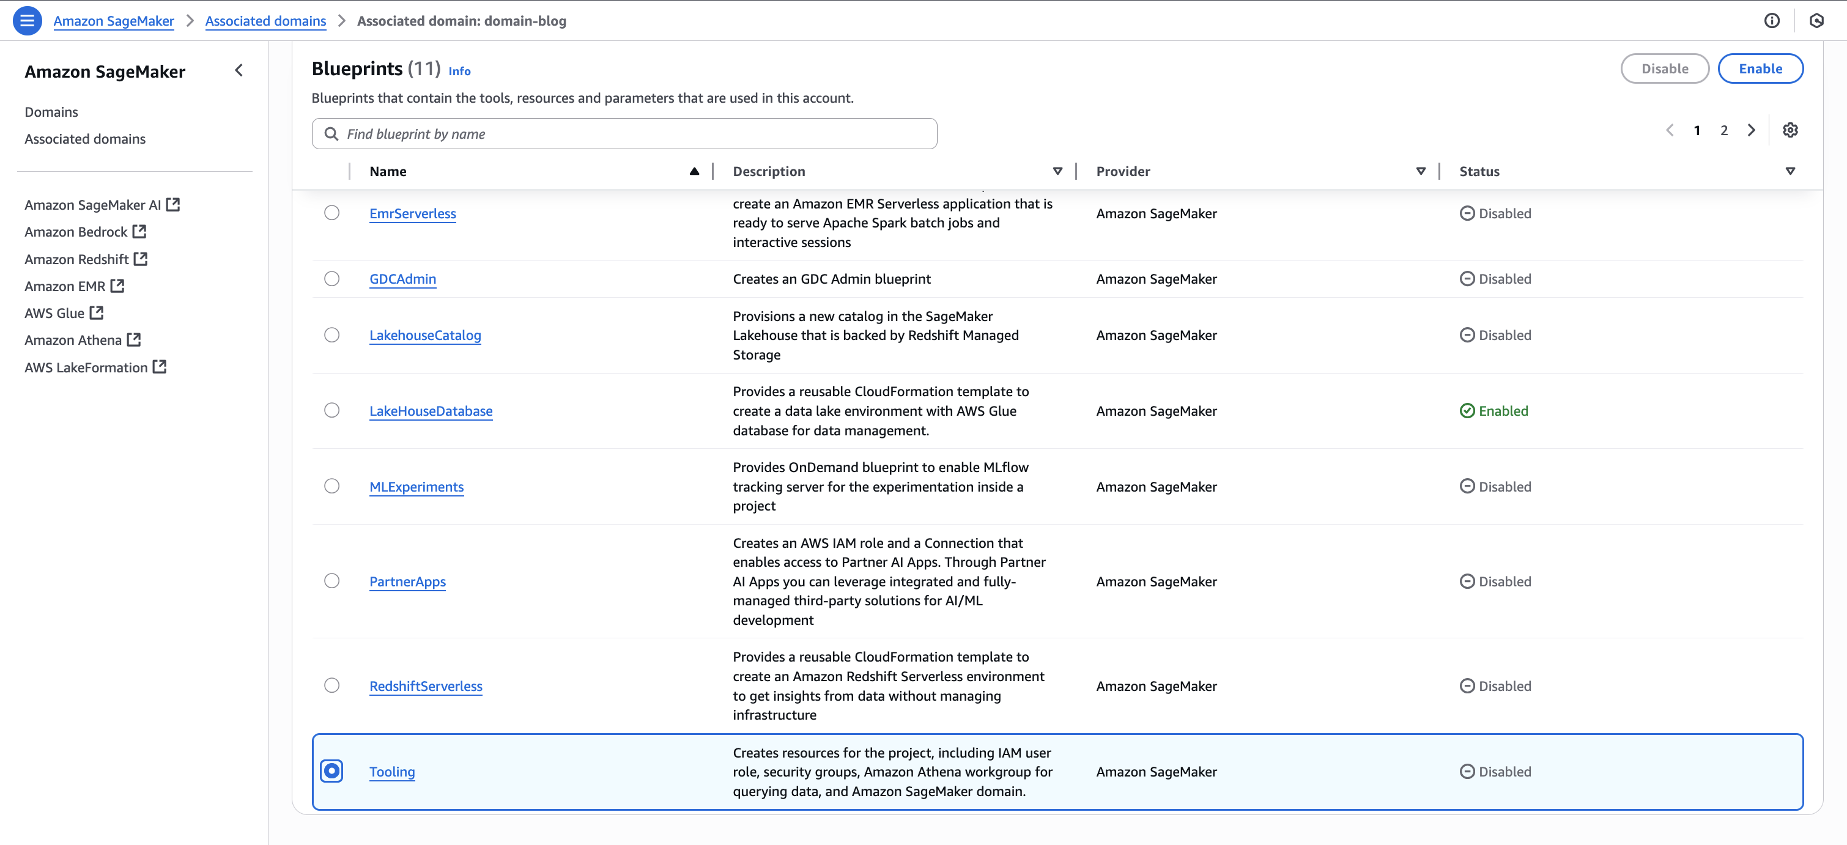Image resolution: width=1847 pixels, height=845 pixels.
Task: Select the PartnerApps radio button
Action: 331,580
